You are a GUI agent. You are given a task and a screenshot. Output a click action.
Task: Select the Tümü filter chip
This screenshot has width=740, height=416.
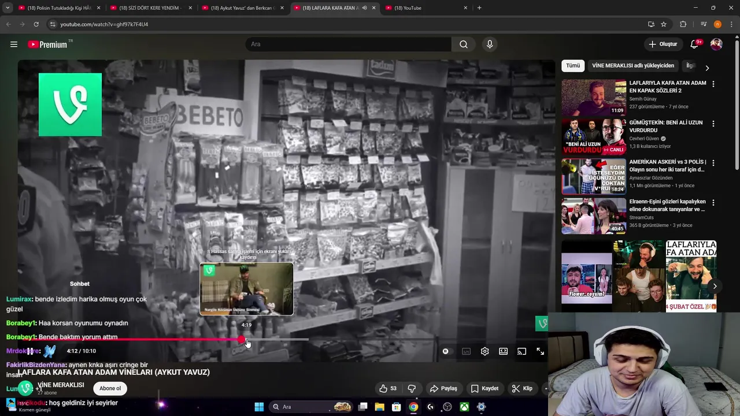573,66
